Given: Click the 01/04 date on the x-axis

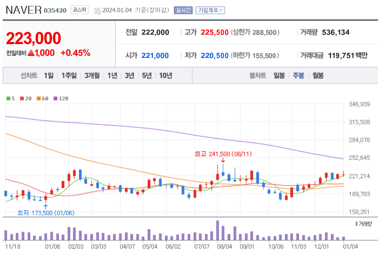Looking at the screenshot, I should click(350, 247).
